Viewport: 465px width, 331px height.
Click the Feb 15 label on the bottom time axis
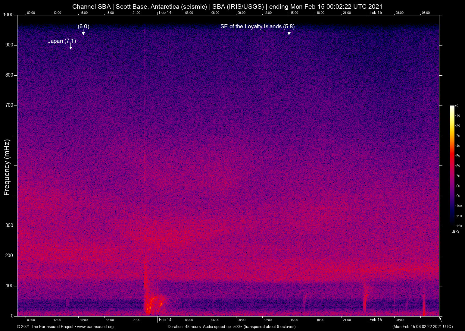coord(376,320)
